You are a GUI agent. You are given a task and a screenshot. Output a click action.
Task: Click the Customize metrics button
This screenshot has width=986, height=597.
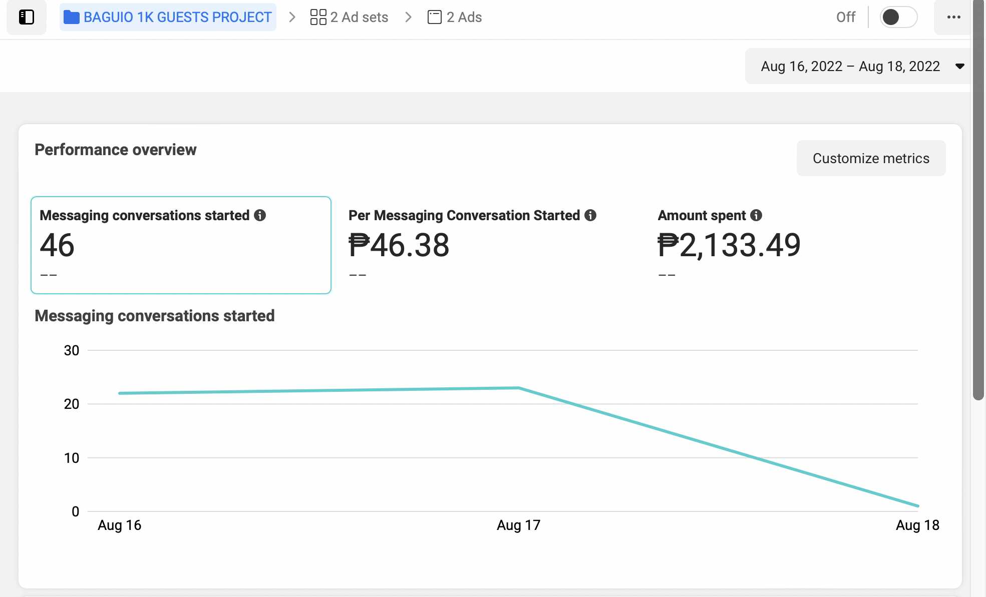click(x=870, y=158)
